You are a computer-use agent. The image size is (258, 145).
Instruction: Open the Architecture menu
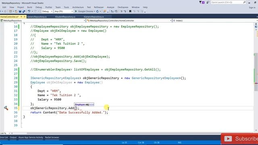pyautogui.click(x=78, y=7)
